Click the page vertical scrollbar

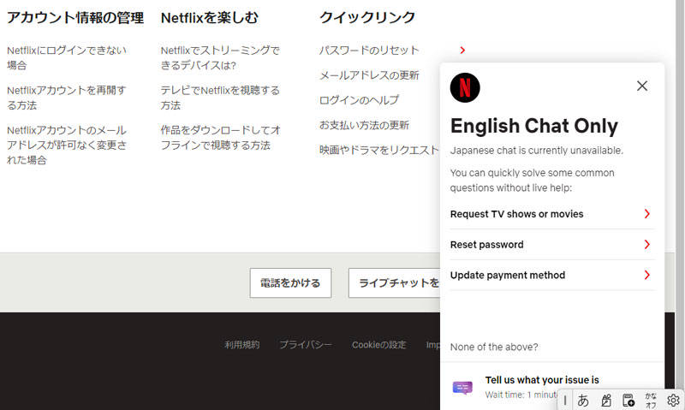(680, 194)
